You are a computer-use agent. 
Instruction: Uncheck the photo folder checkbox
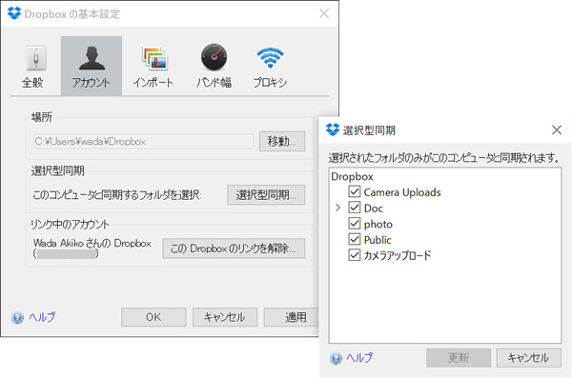[355, 224]
